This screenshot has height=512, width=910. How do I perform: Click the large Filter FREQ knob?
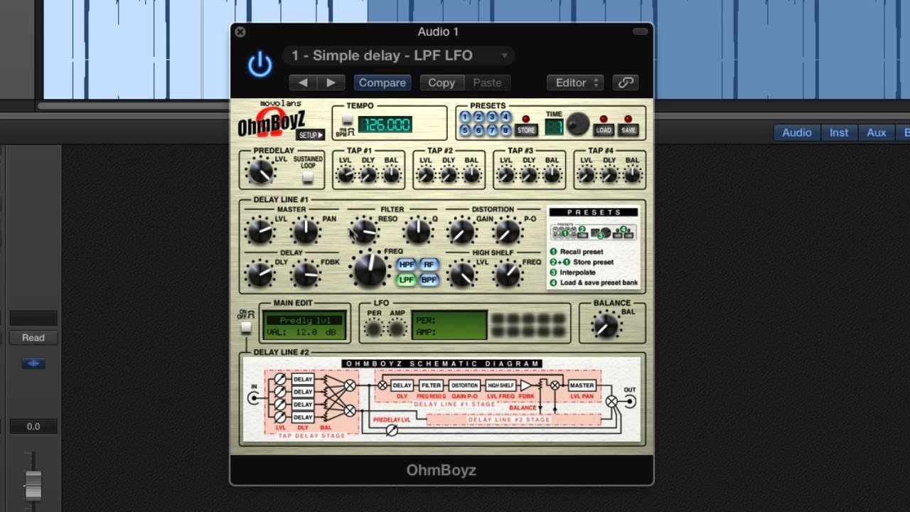(x=370, y=270)
